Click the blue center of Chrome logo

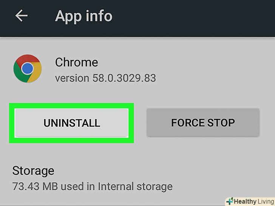[27, 68]
